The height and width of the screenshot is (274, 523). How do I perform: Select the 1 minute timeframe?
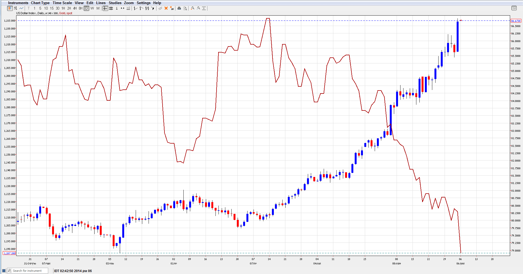pos(35,8)
